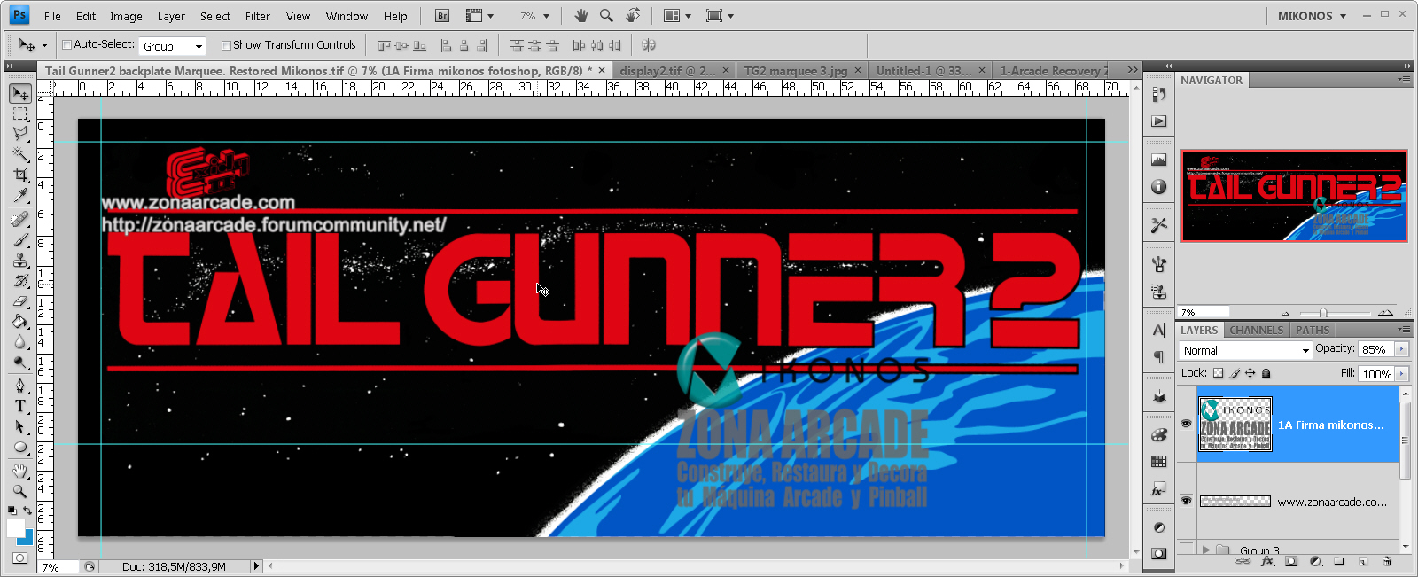
Task: Launch Adobe Bridge from the top bar
Action: 442,16
